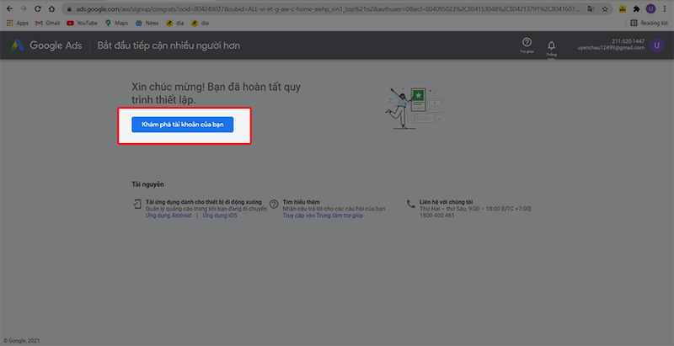Bookmark this page with the star icon

pos(606,8)
